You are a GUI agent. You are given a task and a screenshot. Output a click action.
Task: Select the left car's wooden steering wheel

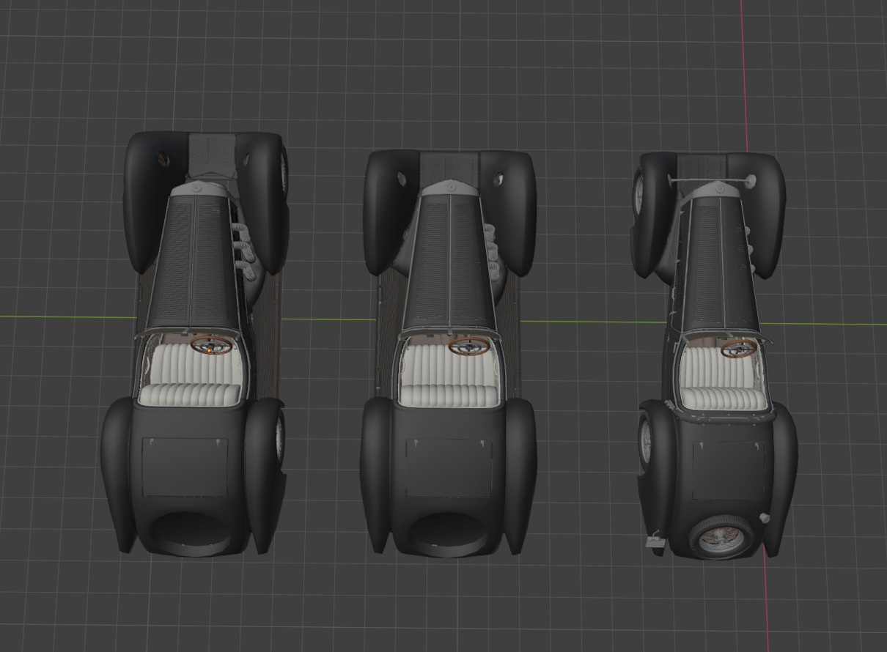coord(212,344)
